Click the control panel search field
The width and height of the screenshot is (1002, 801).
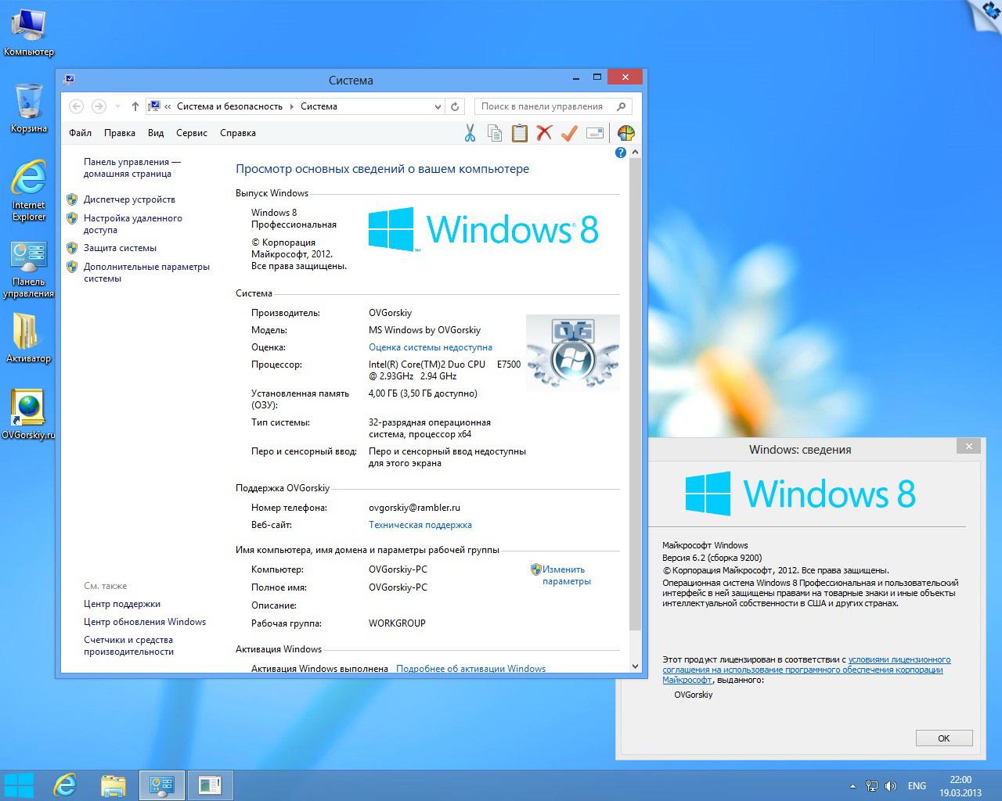[x=544, y=106]
